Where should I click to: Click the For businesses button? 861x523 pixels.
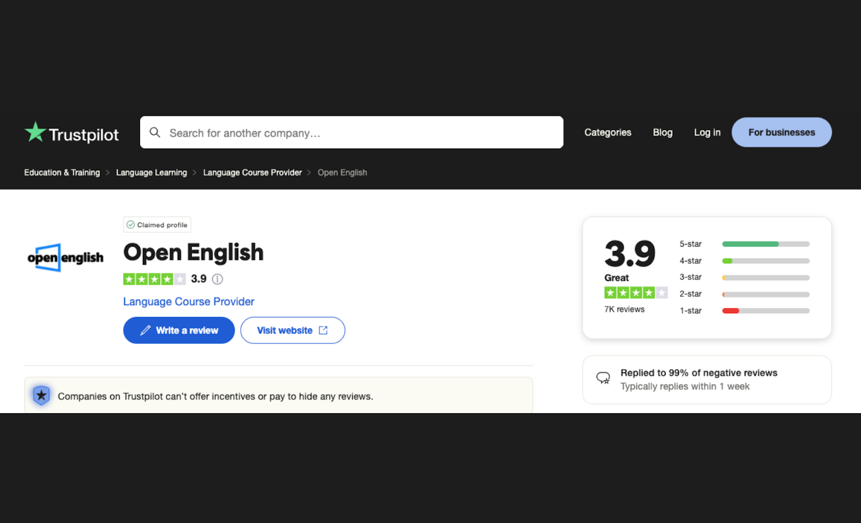[x=781, y=132]
